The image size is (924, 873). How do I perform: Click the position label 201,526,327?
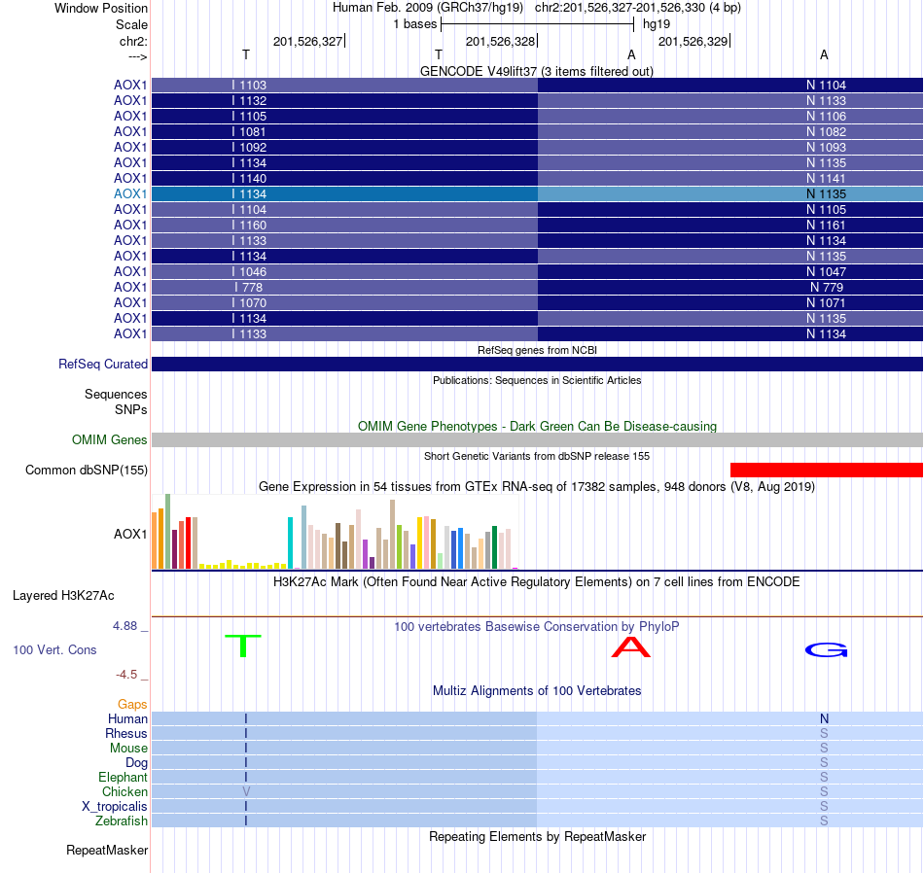[307, 41]
